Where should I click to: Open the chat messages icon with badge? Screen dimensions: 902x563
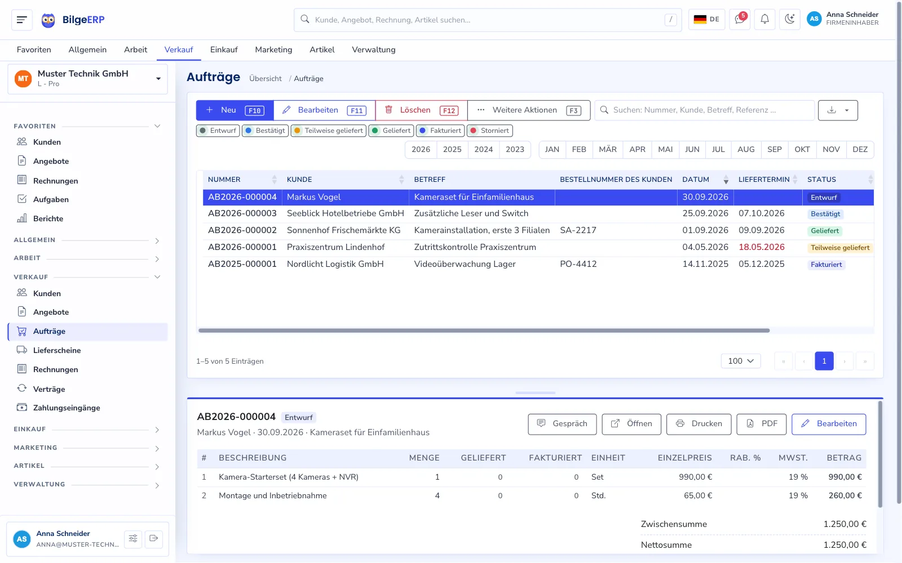click(x=740, y=20)
